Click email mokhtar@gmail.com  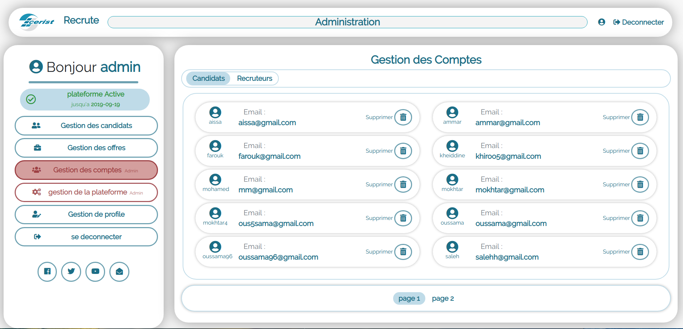(510, 190)
